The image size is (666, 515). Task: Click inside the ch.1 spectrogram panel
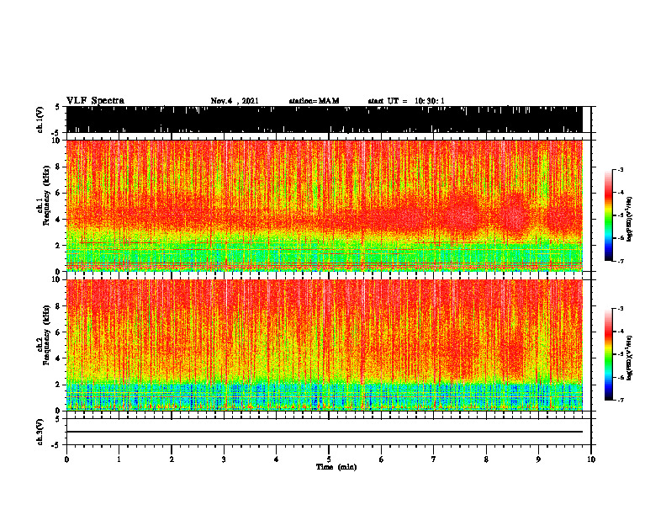point(324,205)
